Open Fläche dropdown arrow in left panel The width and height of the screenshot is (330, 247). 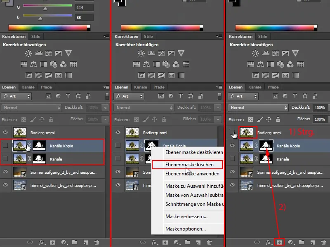[x=105, y=119]
